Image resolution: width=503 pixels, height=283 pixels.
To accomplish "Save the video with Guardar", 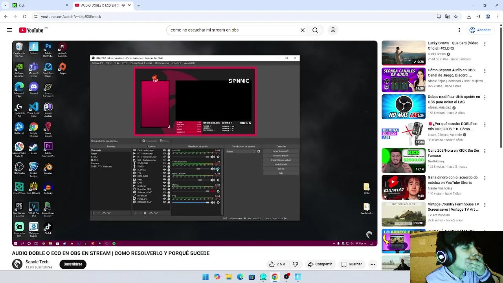I will pyautogui.click(x=351, y=264).
